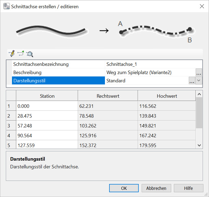
Task: Click the Station column header
Action: (47, 96)
